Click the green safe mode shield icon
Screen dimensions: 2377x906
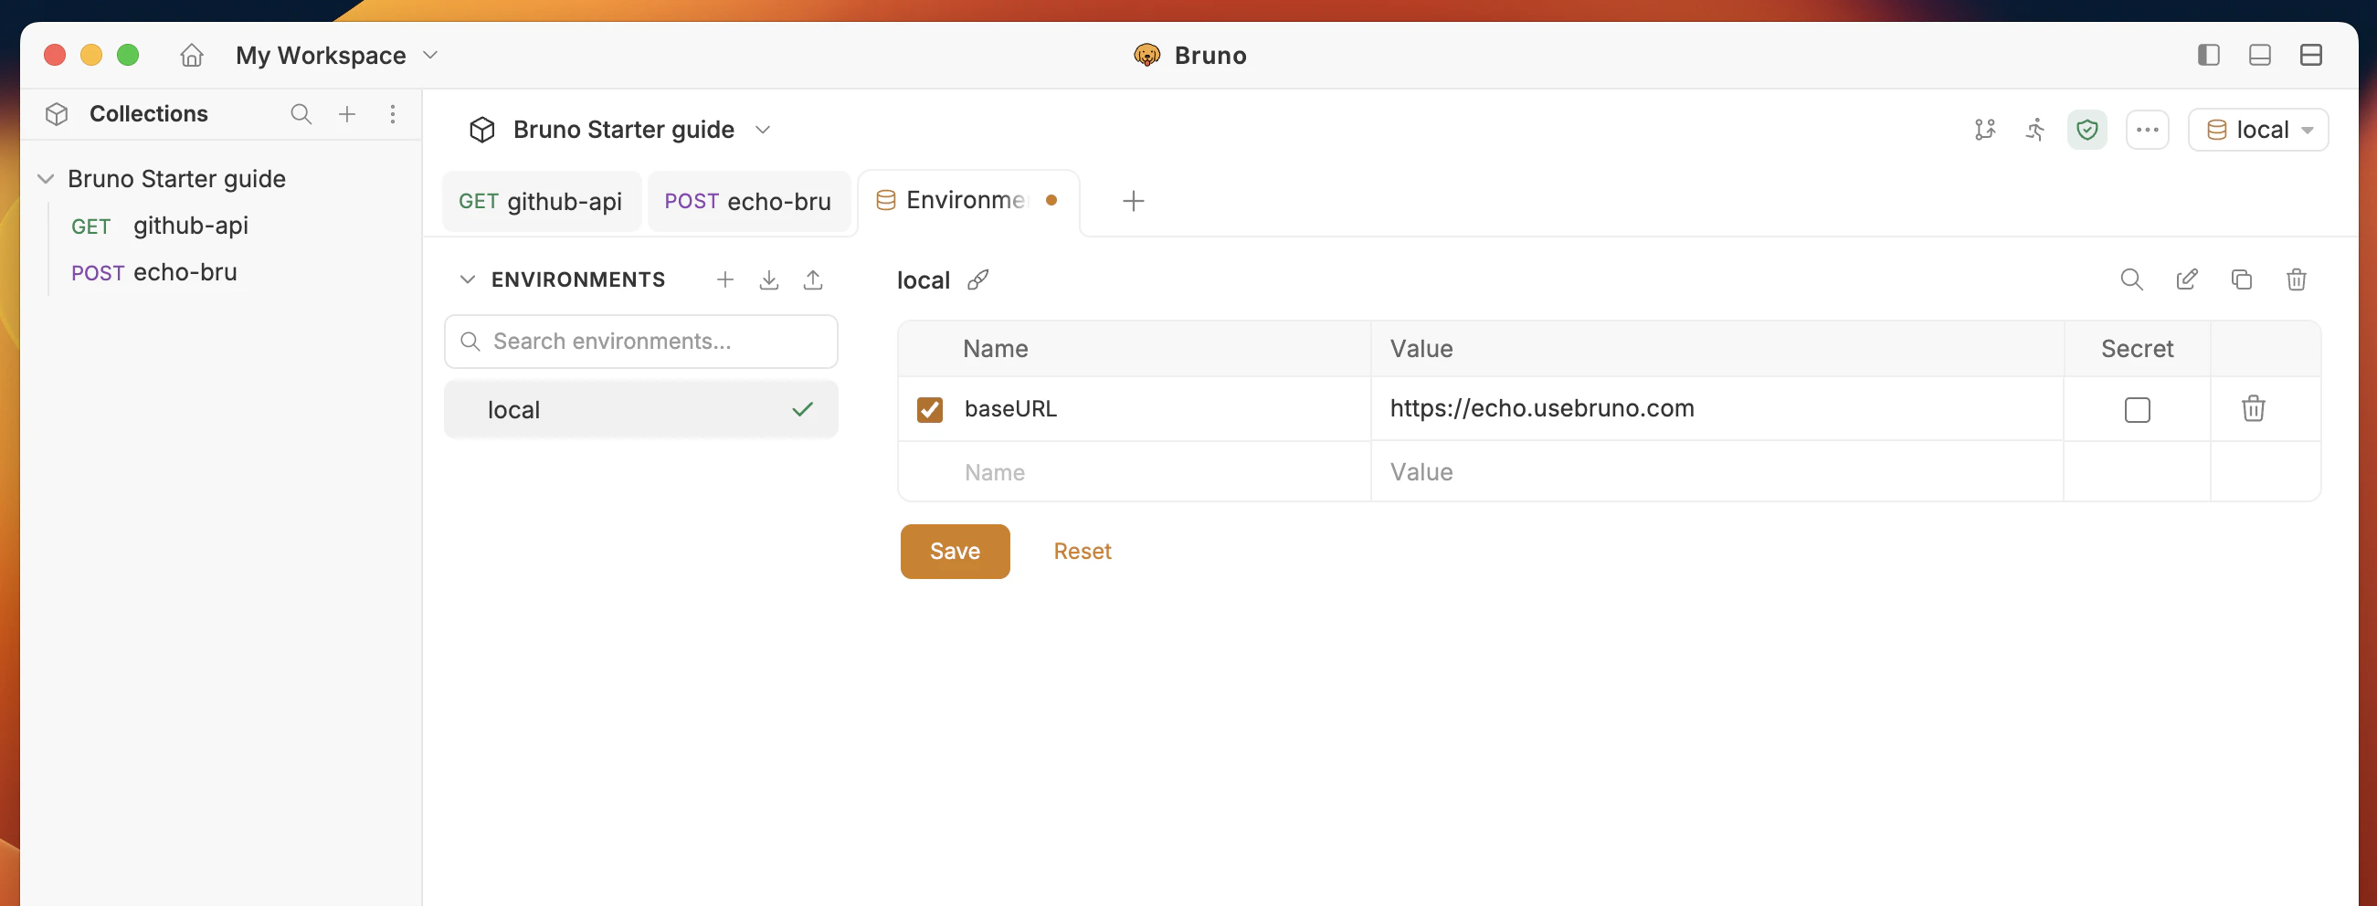pyautogui.click(x=2087, y=129)
